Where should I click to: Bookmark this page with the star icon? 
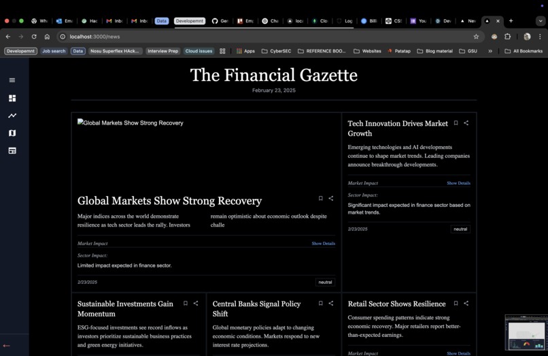tap(476, 36)
